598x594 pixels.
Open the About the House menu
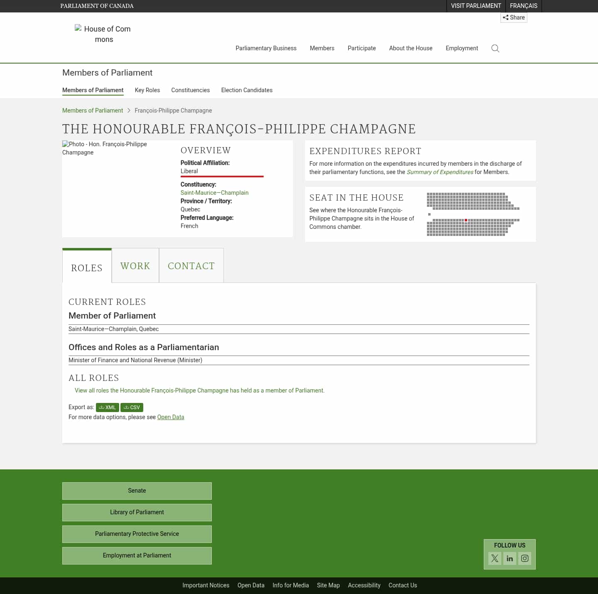[x=410, y=48]
